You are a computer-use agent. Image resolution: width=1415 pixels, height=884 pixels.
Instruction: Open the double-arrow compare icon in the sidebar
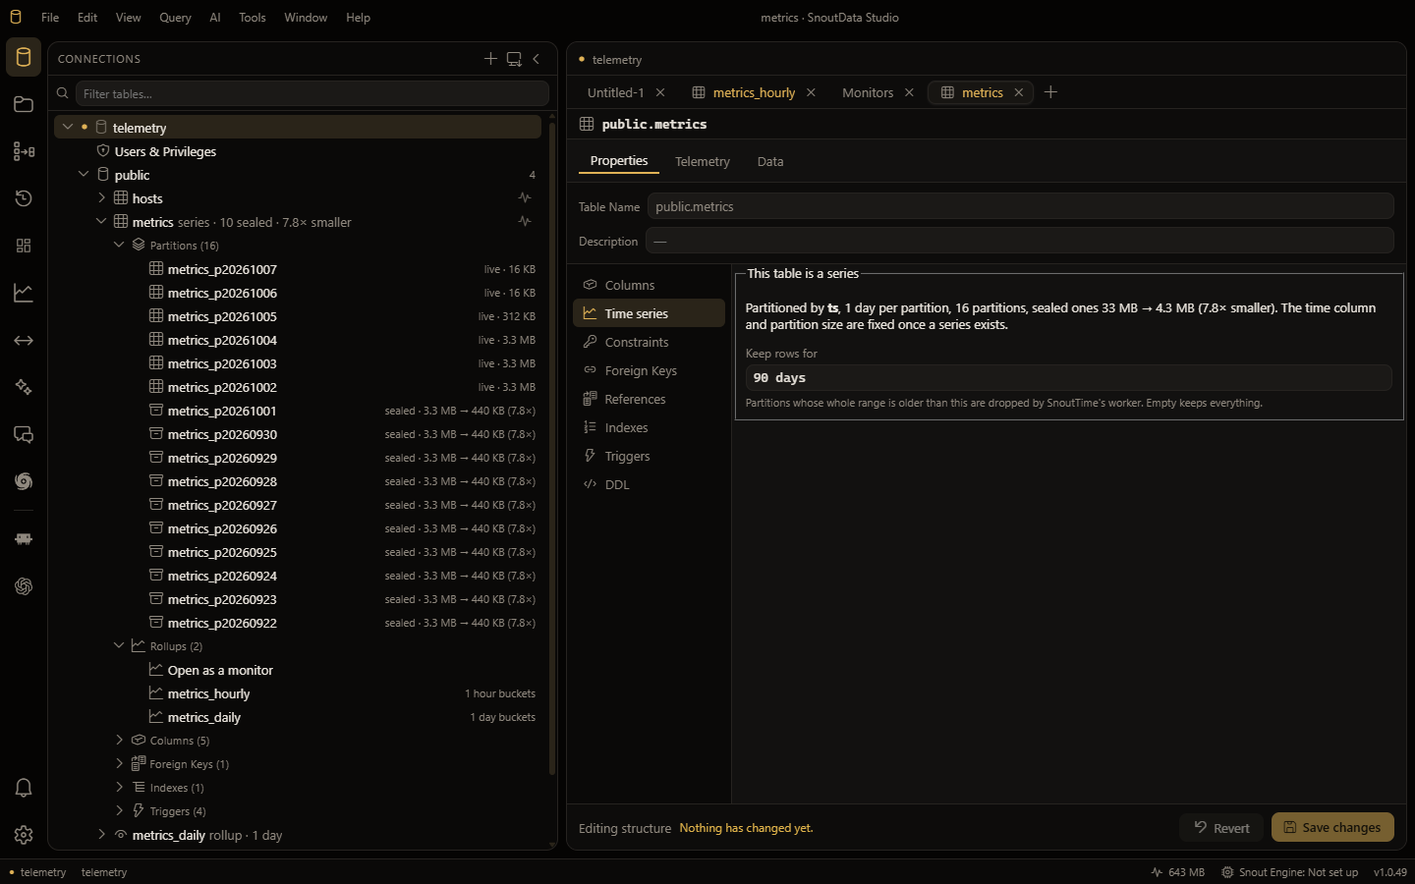coord(24,340)
